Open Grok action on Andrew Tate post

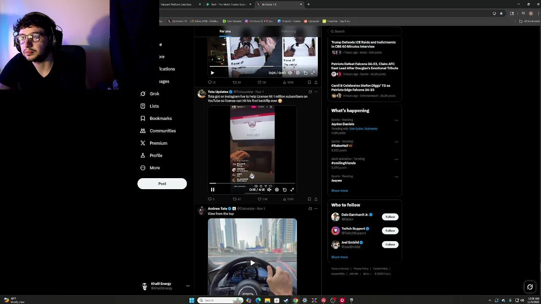click(310, 209)
